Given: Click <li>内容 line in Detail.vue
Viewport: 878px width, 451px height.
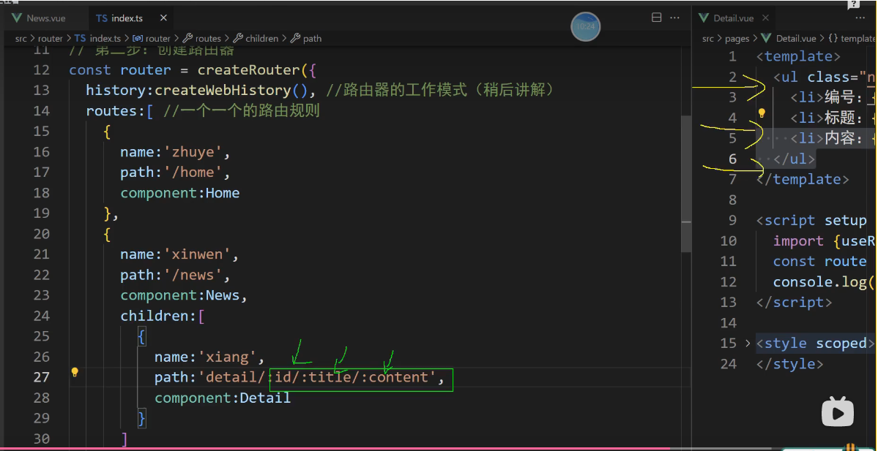Looking at the screenshot, I should point(833,139).
